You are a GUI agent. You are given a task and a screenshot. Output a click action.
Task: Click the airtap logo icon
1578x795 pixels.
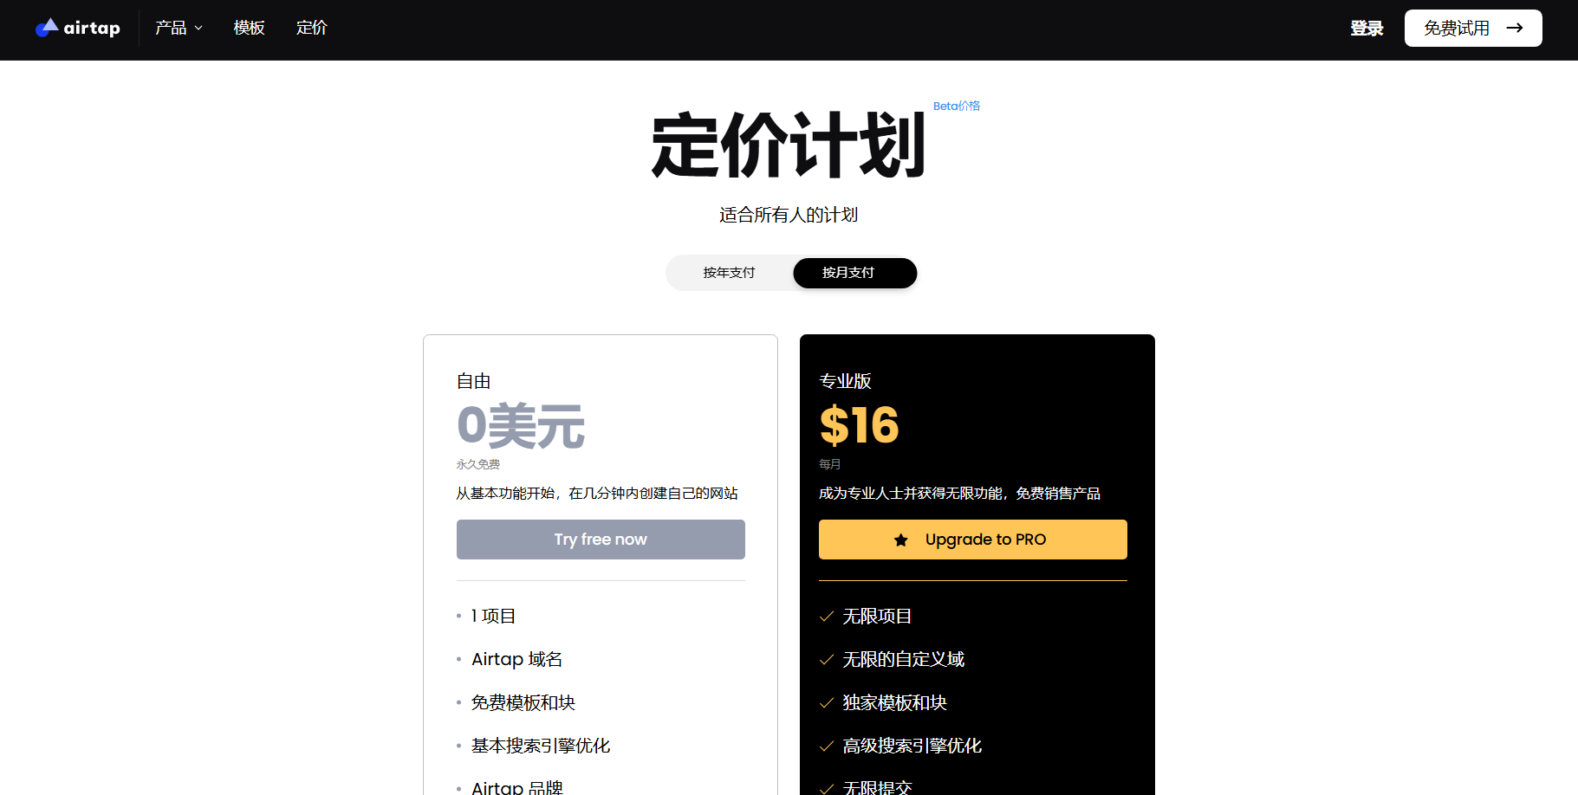pos(47,28)
